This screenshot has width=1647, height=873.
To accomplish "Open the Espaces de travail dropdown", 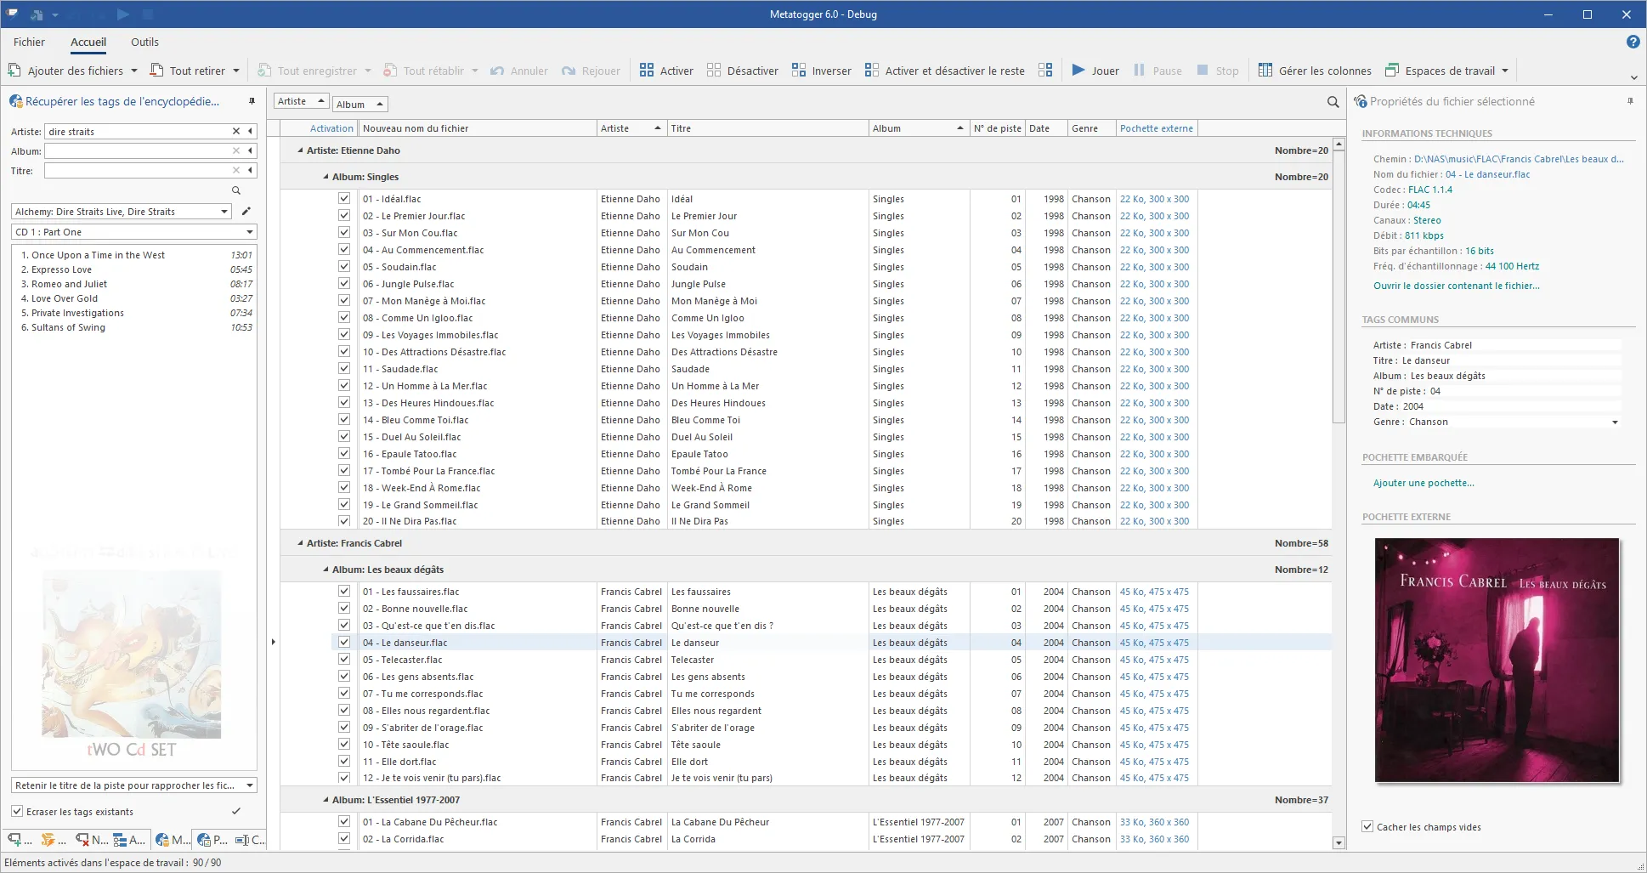I will [1505, 70].
